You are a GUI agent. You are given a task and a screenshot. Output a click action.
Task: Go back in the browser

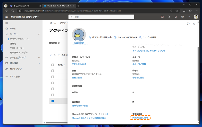pyautogui.click(x=7, y=11)
